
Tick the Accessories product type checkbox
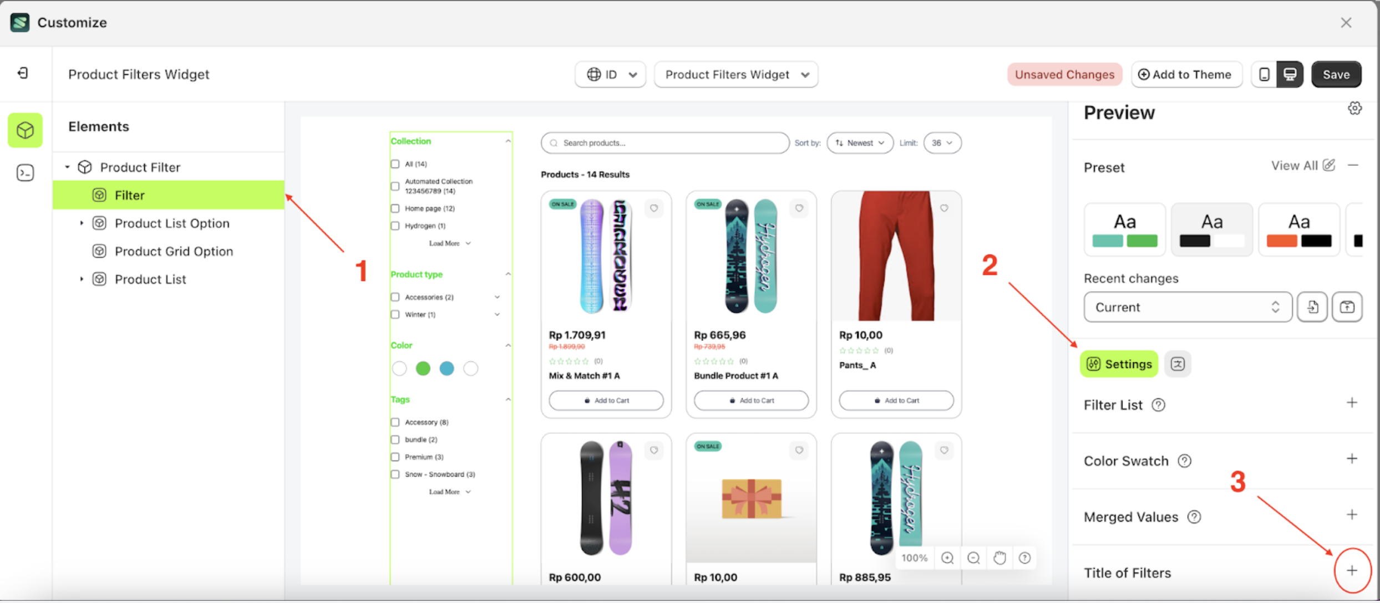[x=395, y=297]
